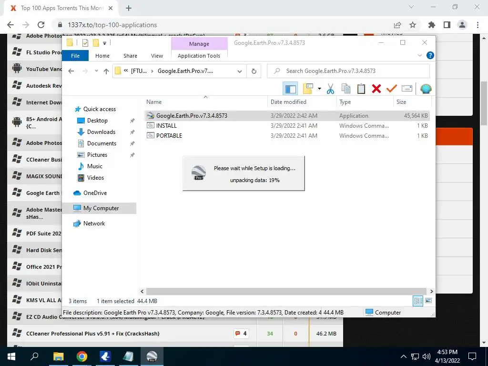This screenshot has height=366, width=488.
Task: Open the Application Tools tab
Action: coord(199,56)
